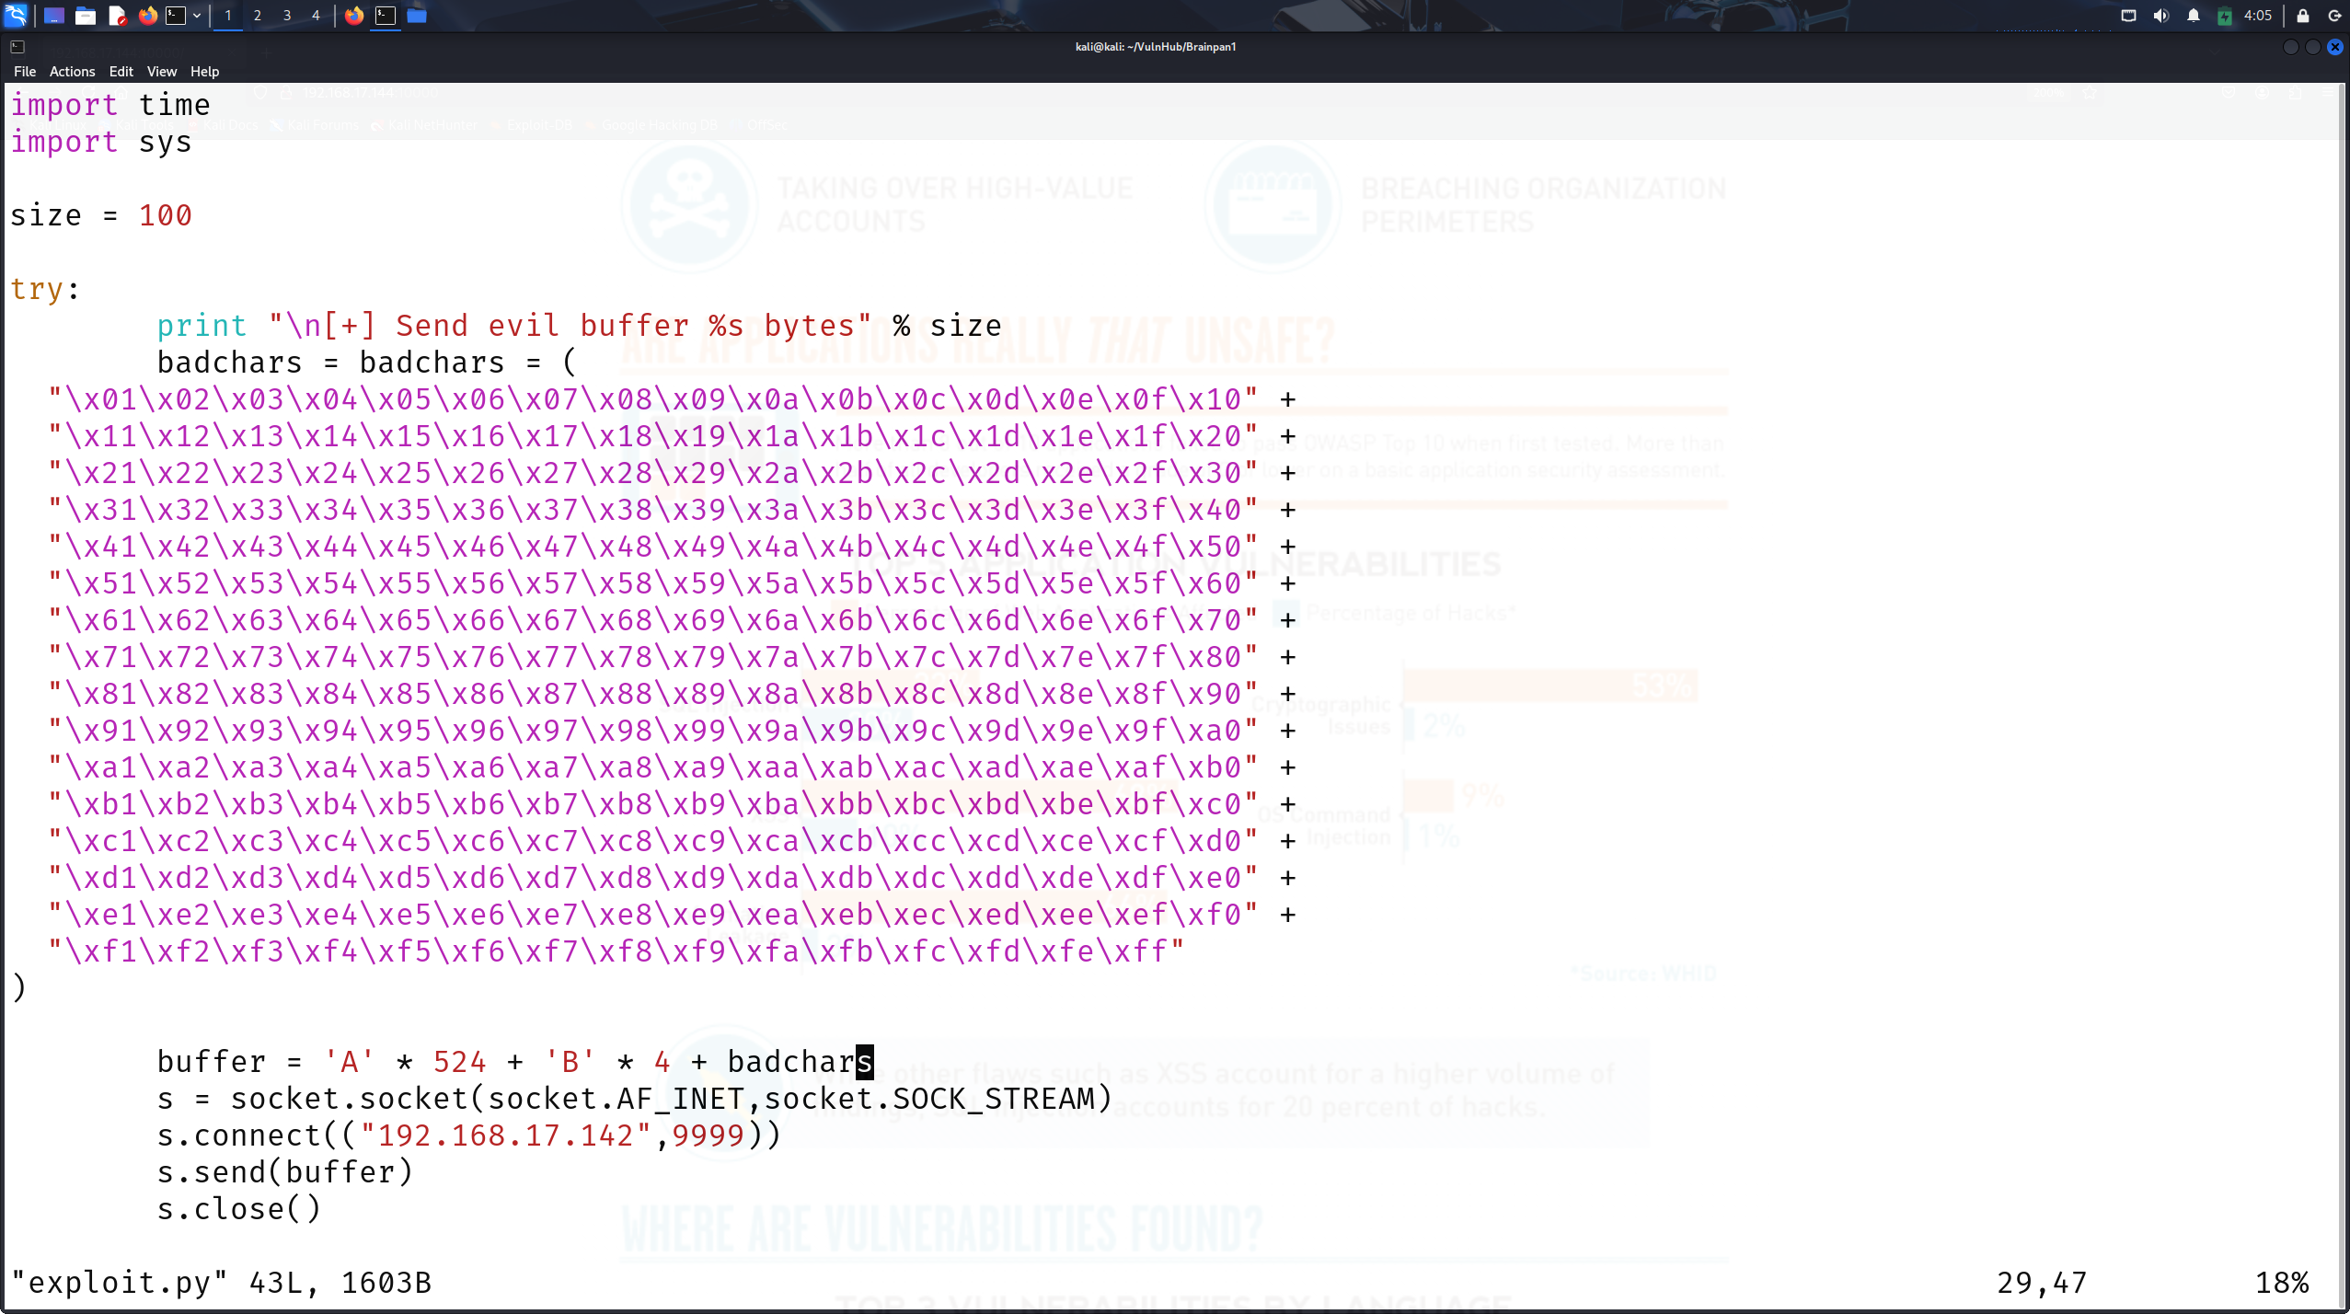Image resolution: width=2350 pixels, height=1314 pixels.
Task: Open the Actions menu
Action: coord(72,71)
